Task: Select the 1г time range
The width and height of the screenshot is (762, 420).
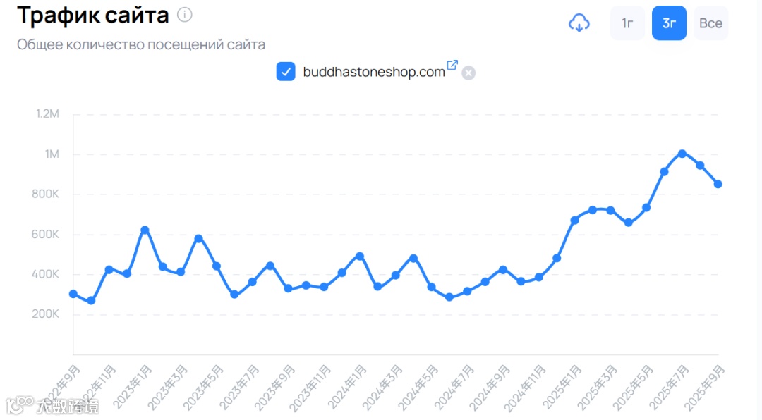Action: point(627,23)
